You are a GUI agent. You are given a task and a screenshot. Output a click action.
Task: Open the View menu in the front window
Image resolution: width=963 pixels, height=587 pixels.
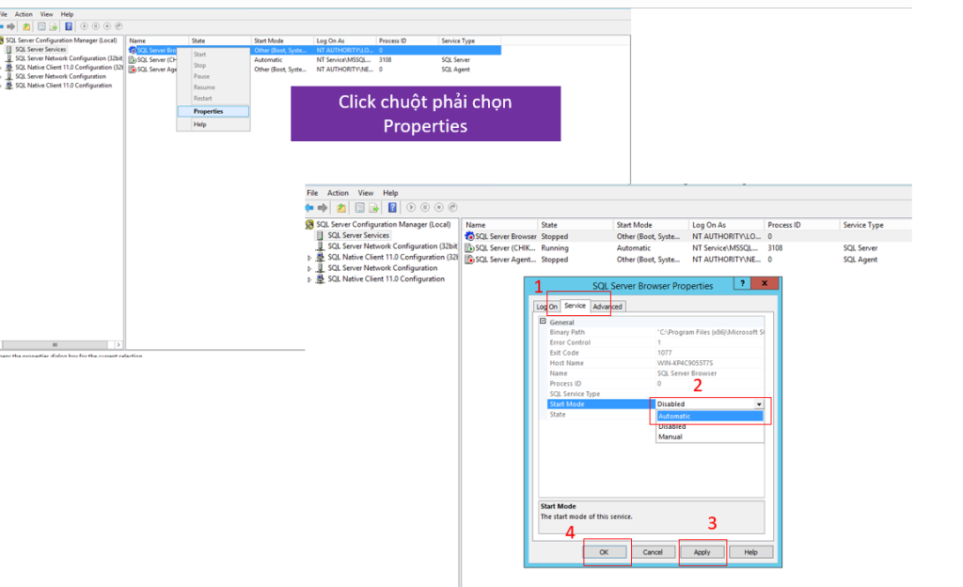click(x=366, y=193)
